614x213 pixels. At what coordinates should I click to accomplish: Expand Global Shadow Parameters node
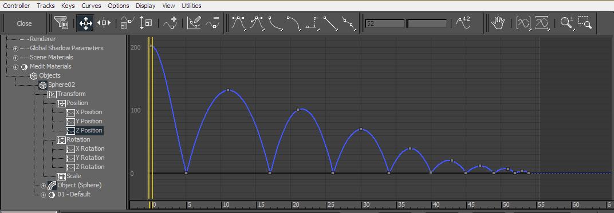coord(15,49)
